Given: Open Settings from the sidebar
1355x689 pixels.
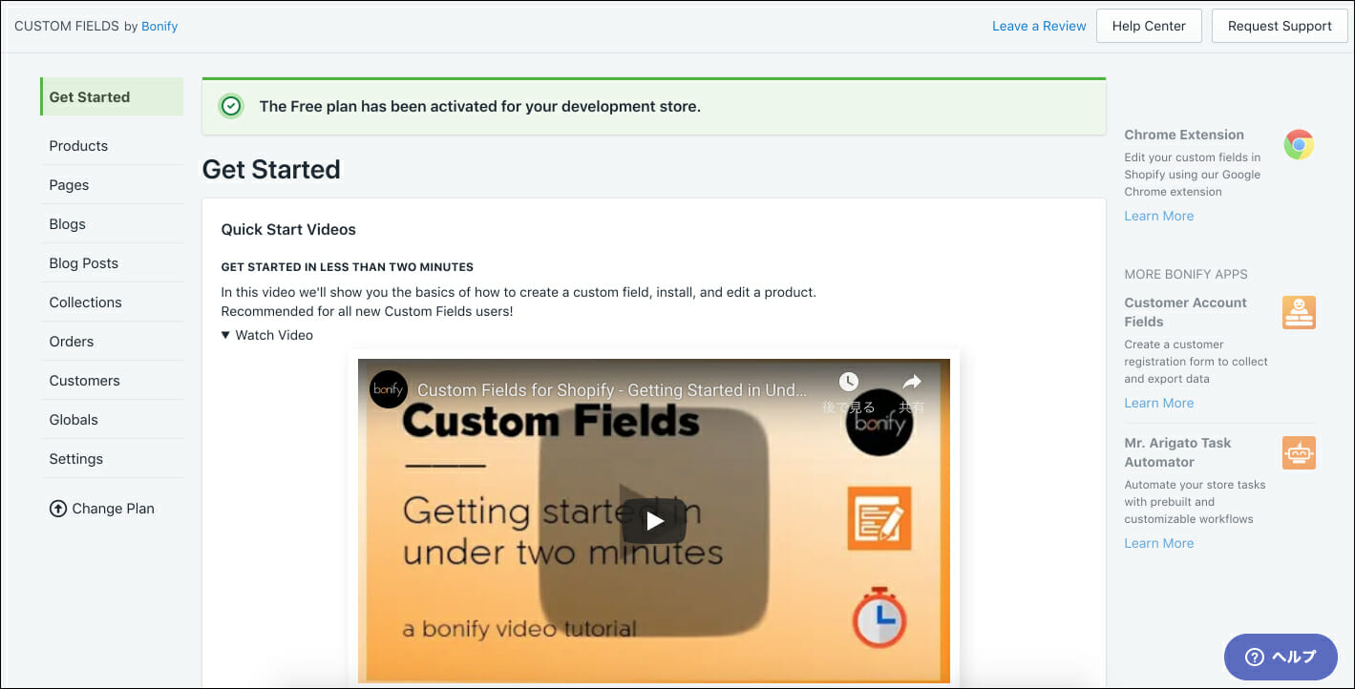Looking at the screenshot, I should click(76, 459).
